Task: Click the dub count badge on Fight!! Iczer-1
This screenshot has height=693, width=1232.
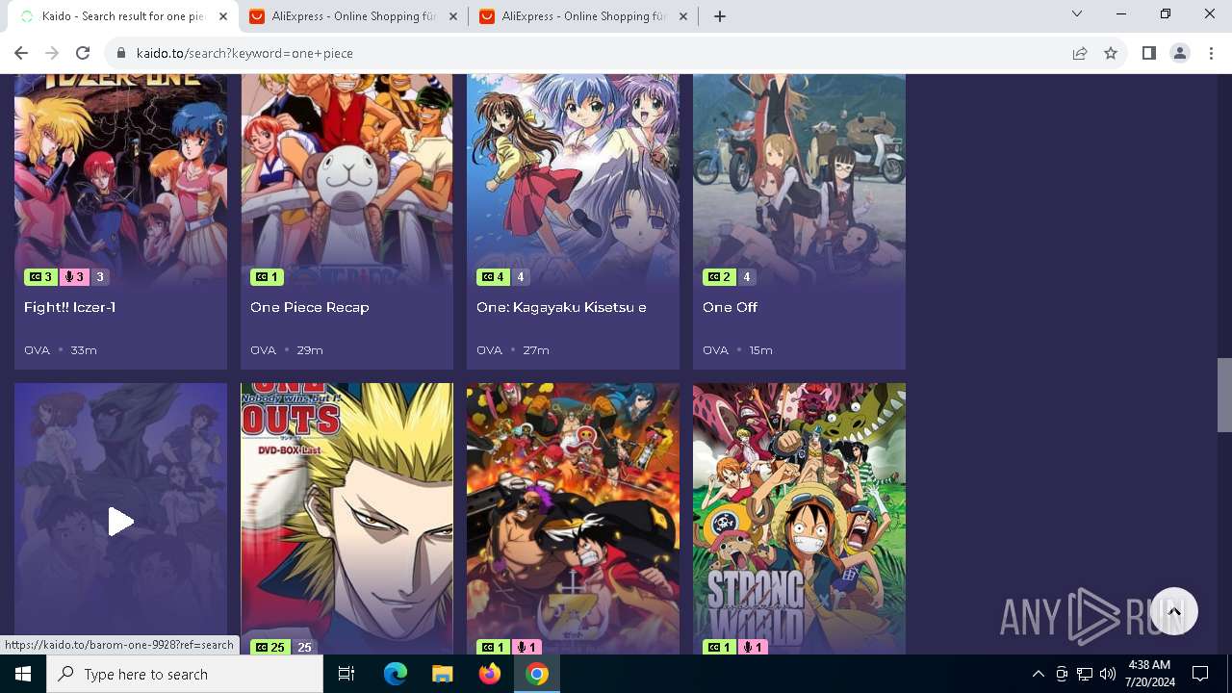Action: coord(74,277)
